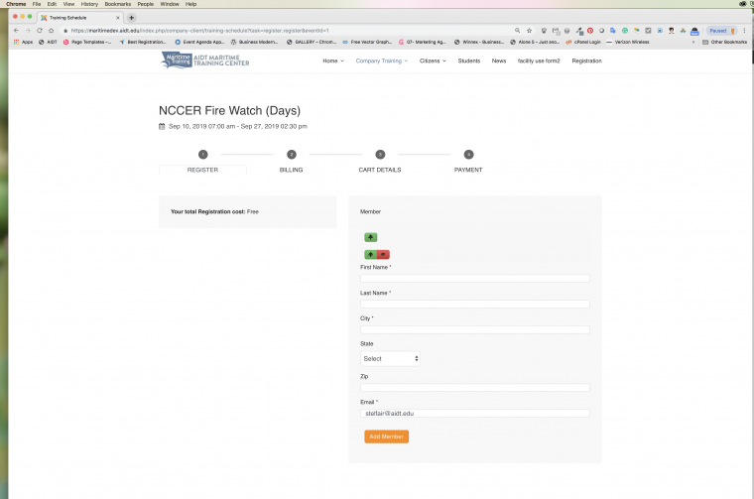Open the History menu in menu bar
Image resolution: width=754 pixels, height=499 pixels.
point(89,4)
